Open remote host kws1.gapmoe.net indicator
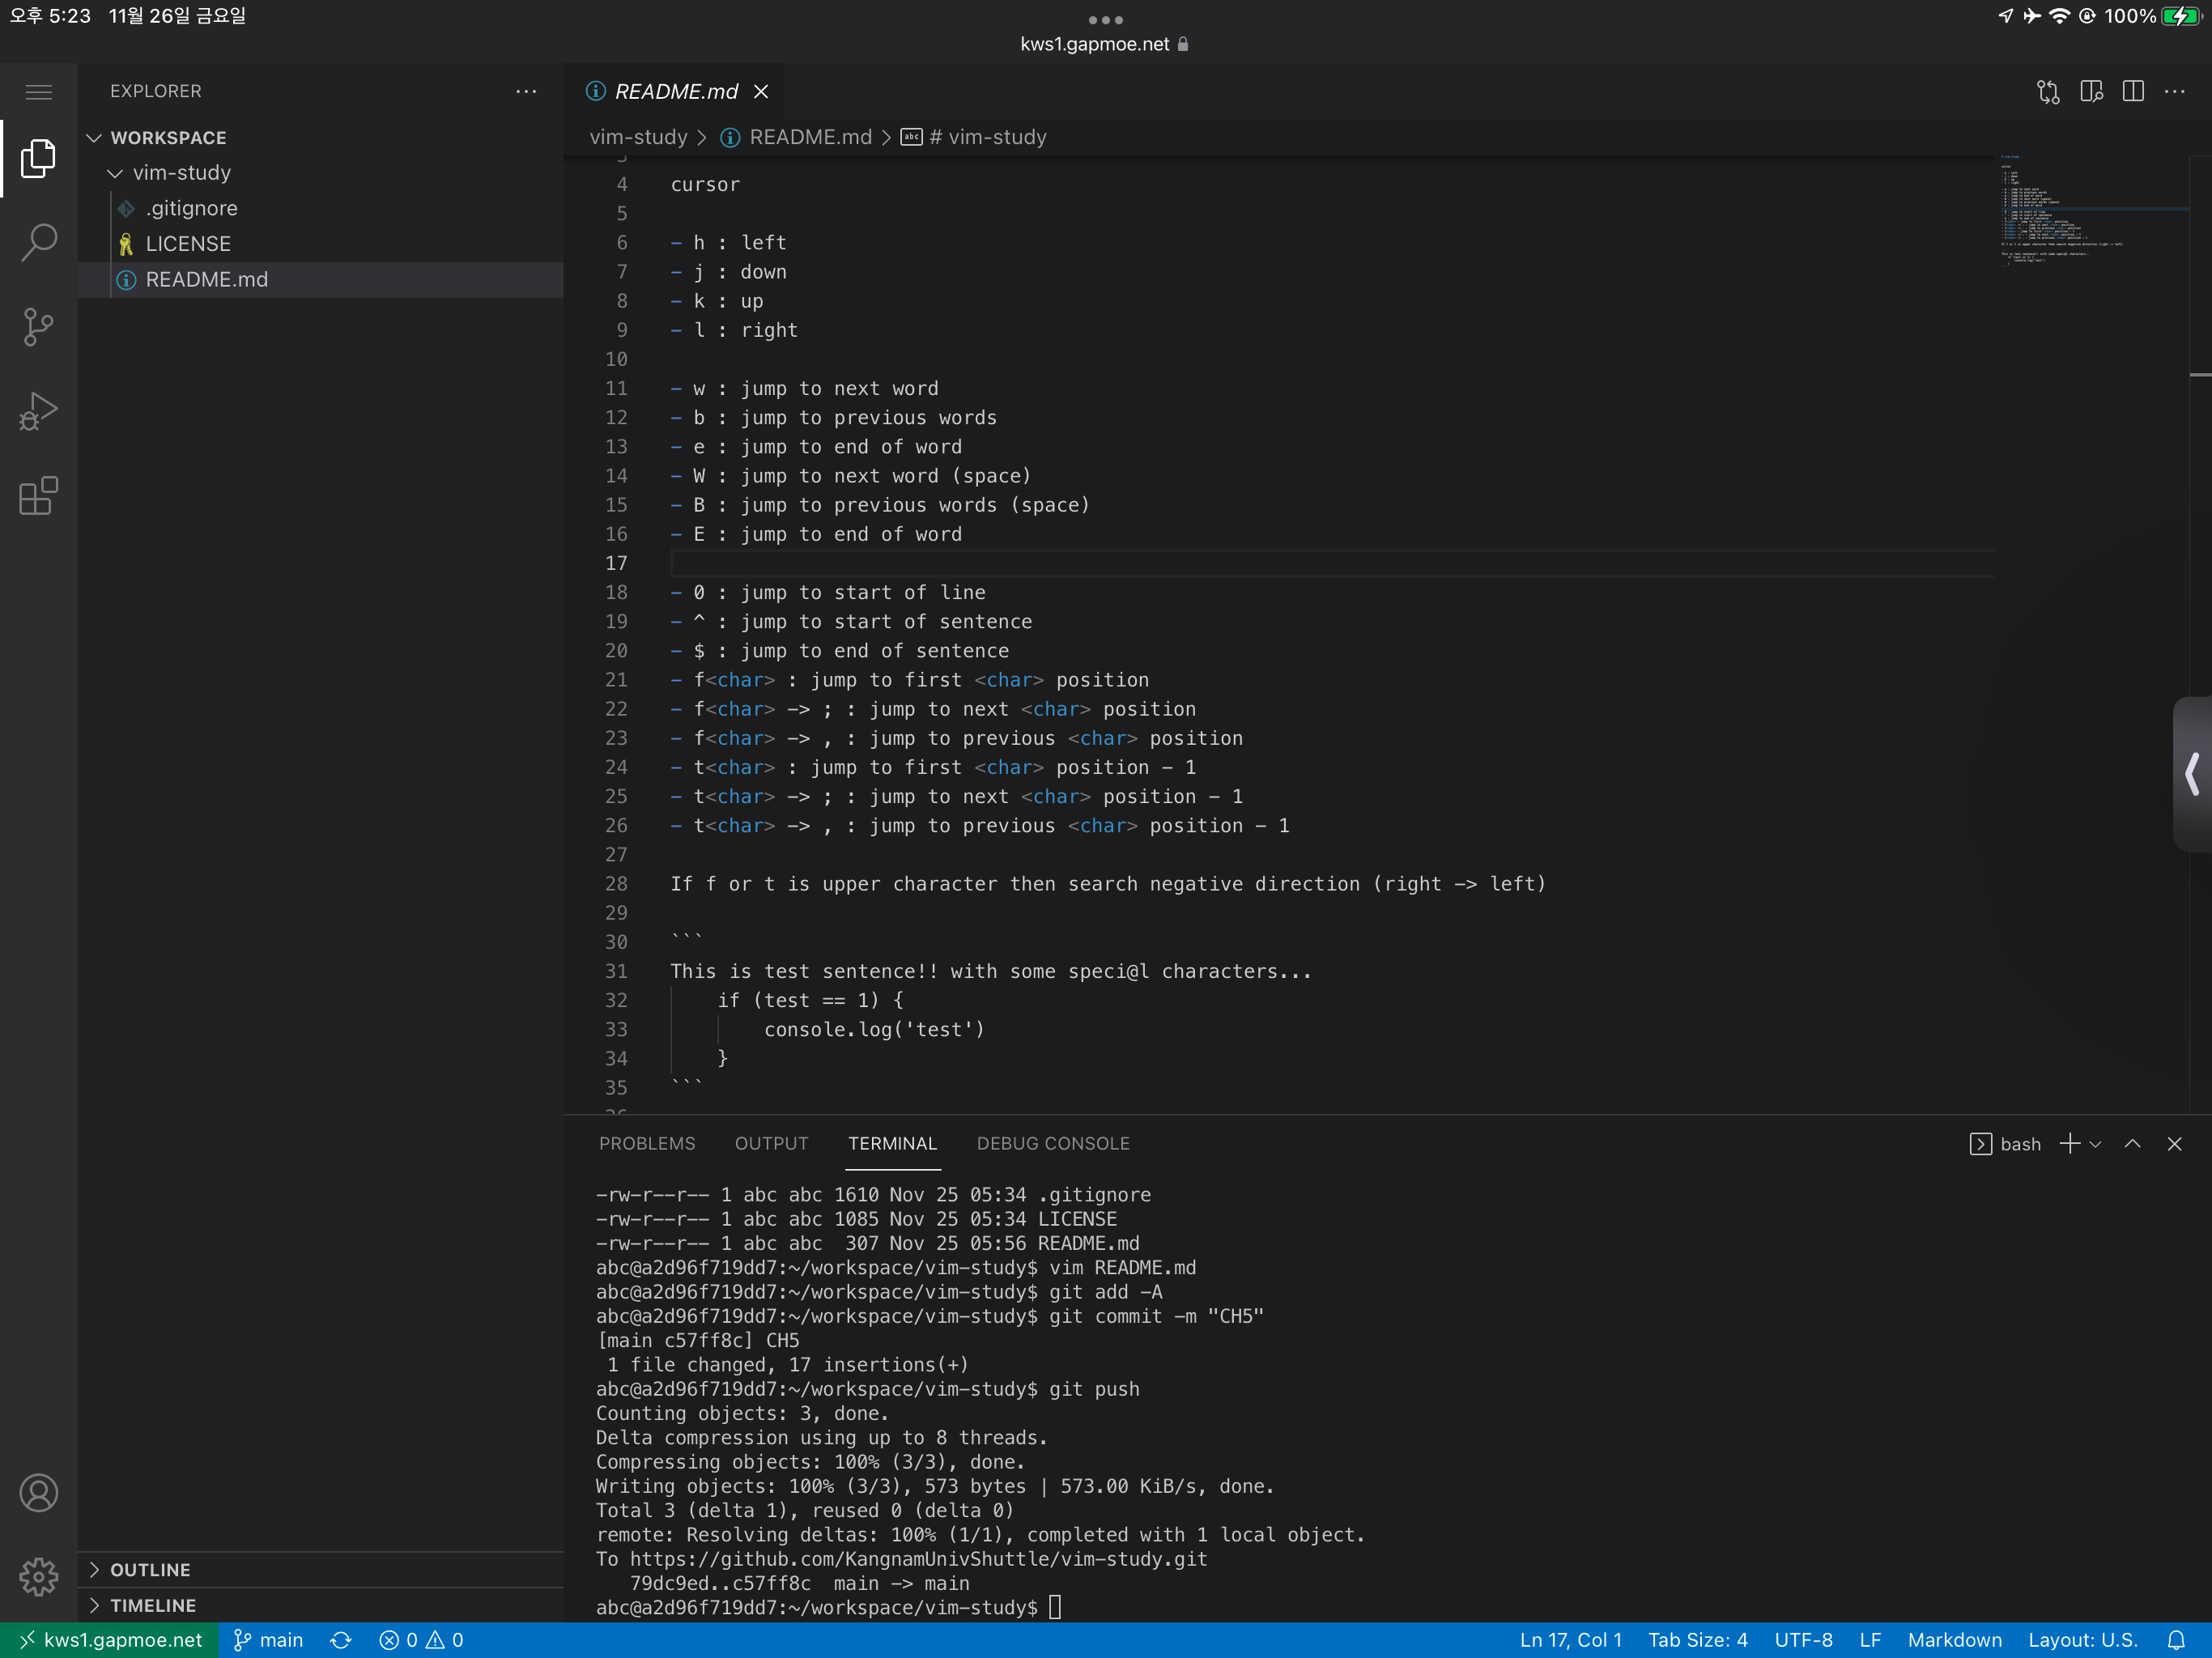This screenshot has height=1658, width=2212. (110, 1640)
